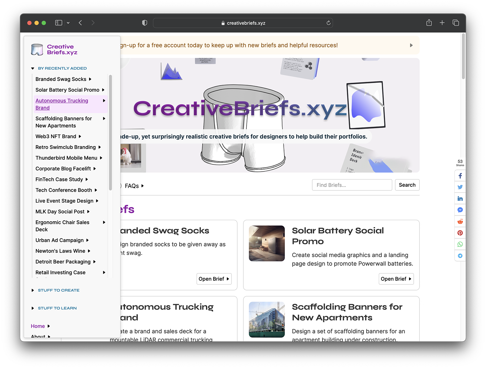This screenshot has width=486, height=368.
Task: Share via Telegram icon
Action: click(460, 256)
